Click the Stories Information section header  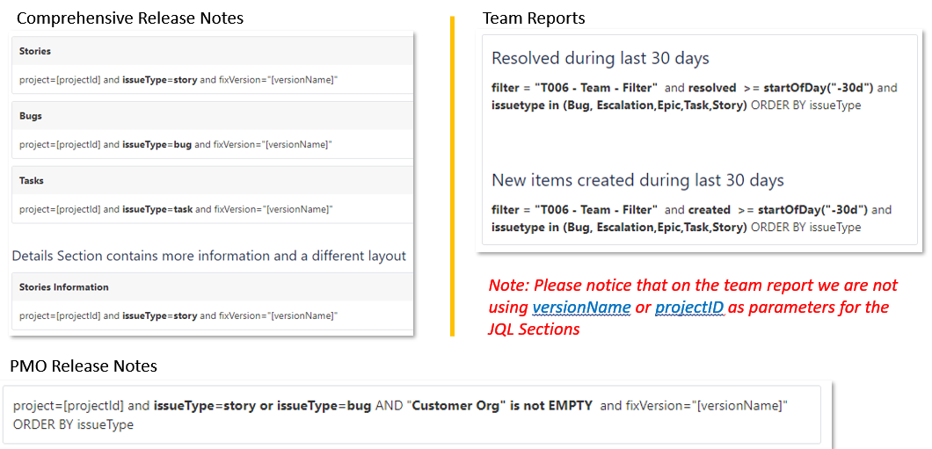point(212,286)
